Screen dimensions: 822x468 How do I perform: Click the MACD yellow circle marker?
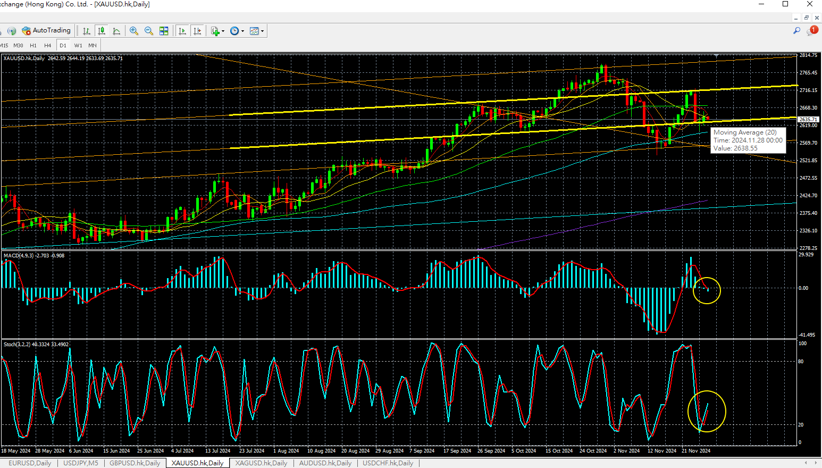click(x=707, y=291)
